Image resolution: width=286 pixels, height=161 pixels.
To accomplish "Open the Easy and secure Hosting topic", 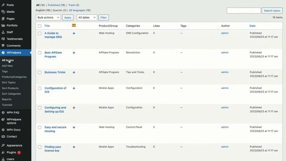I will pos(55,129).
